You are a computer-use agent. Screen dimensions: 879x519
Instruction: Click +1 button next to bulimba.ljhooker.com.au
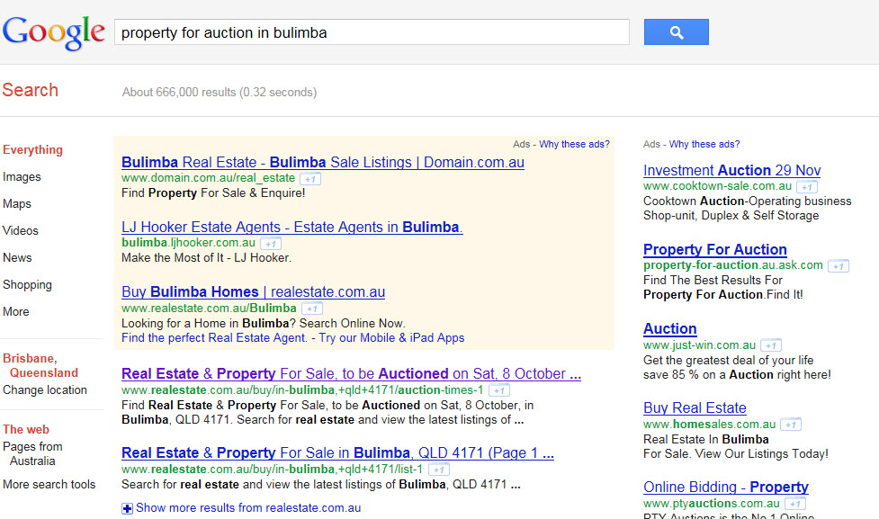271,244
